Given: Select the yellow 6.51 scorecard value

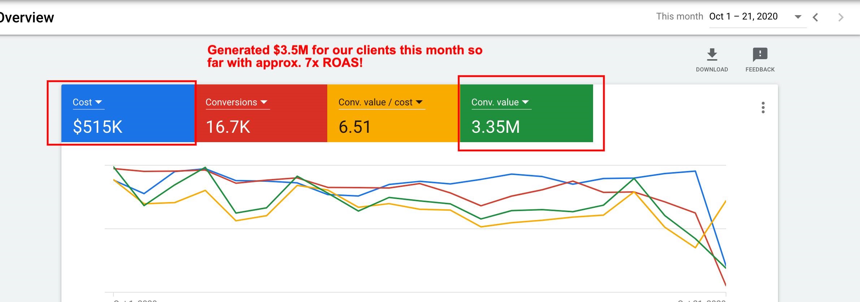Looking at the screenshot, I should click(355, 127).
